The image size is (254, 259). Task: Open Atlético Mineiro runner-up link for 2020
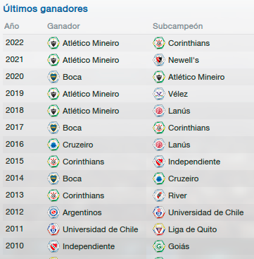tap(196, 77)
